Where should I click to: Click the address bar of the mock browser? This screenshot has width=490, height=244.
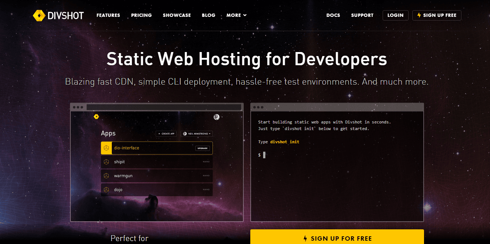pos(164,107)
